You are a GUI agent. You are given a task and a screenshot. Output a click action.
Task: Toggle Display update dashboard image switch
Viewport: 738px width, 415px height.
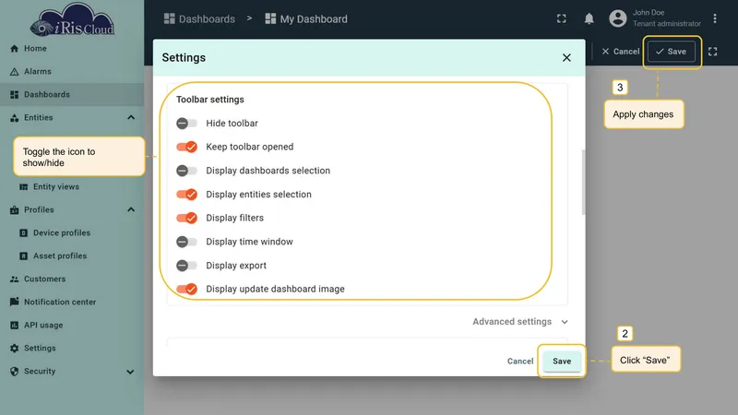tap(186, 289)
